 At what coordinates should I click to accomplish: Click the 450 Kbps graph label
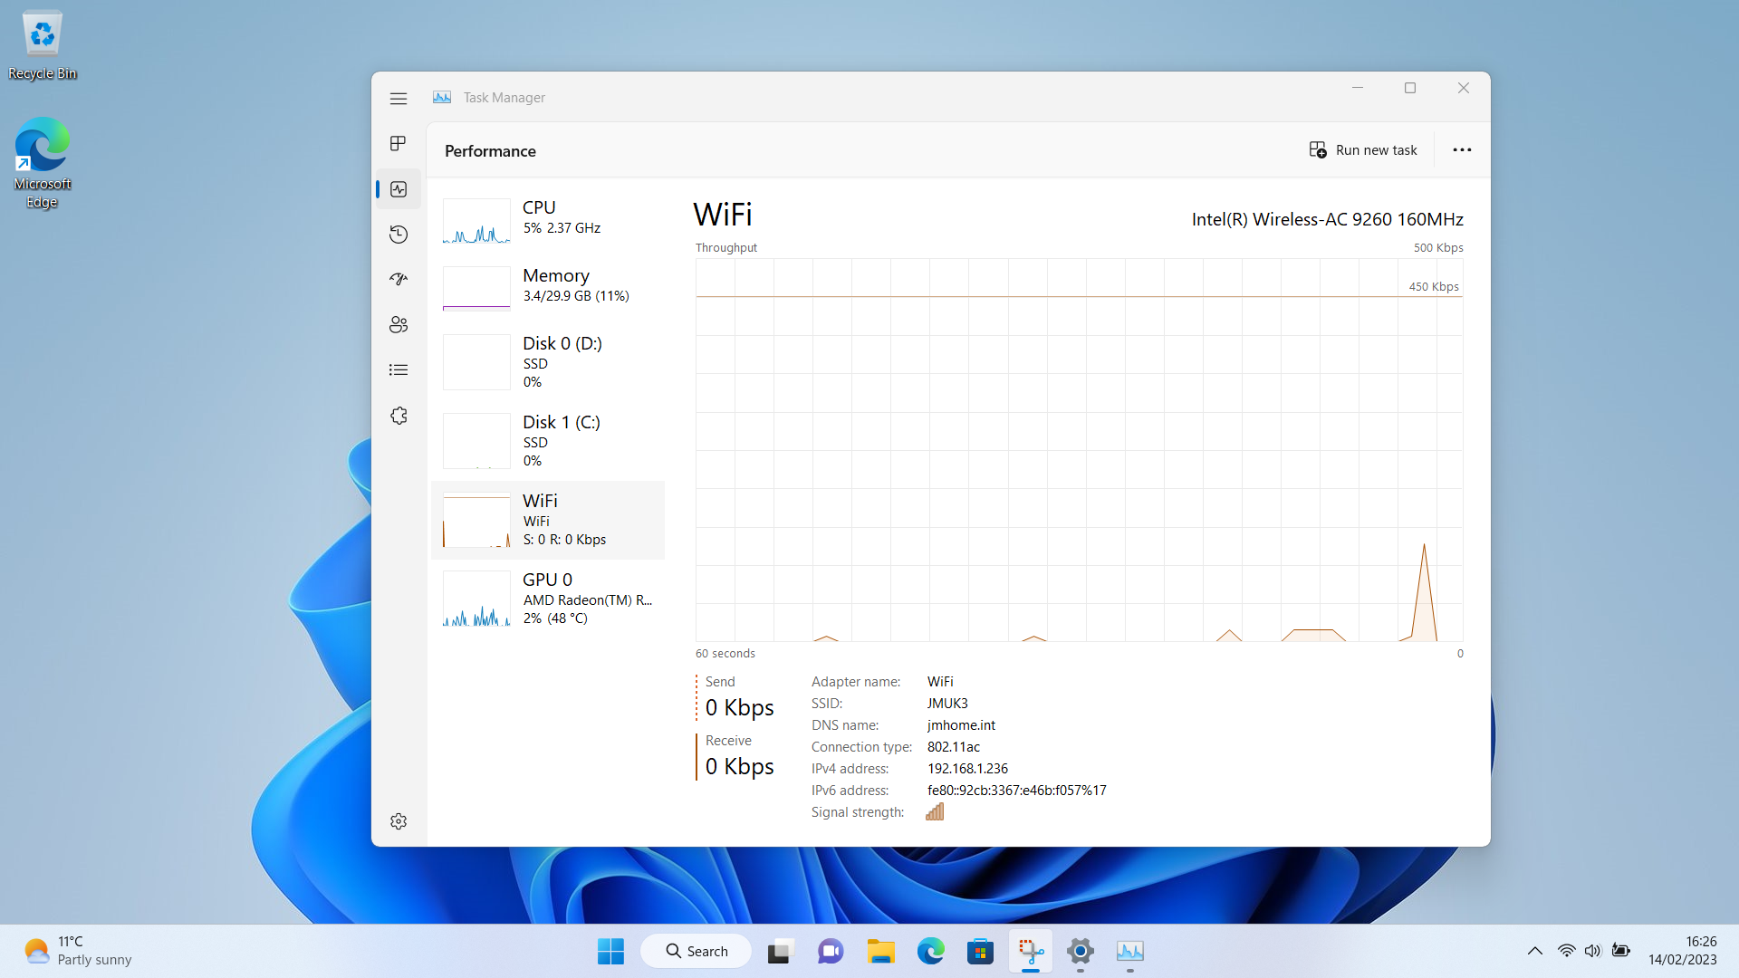1434,286
